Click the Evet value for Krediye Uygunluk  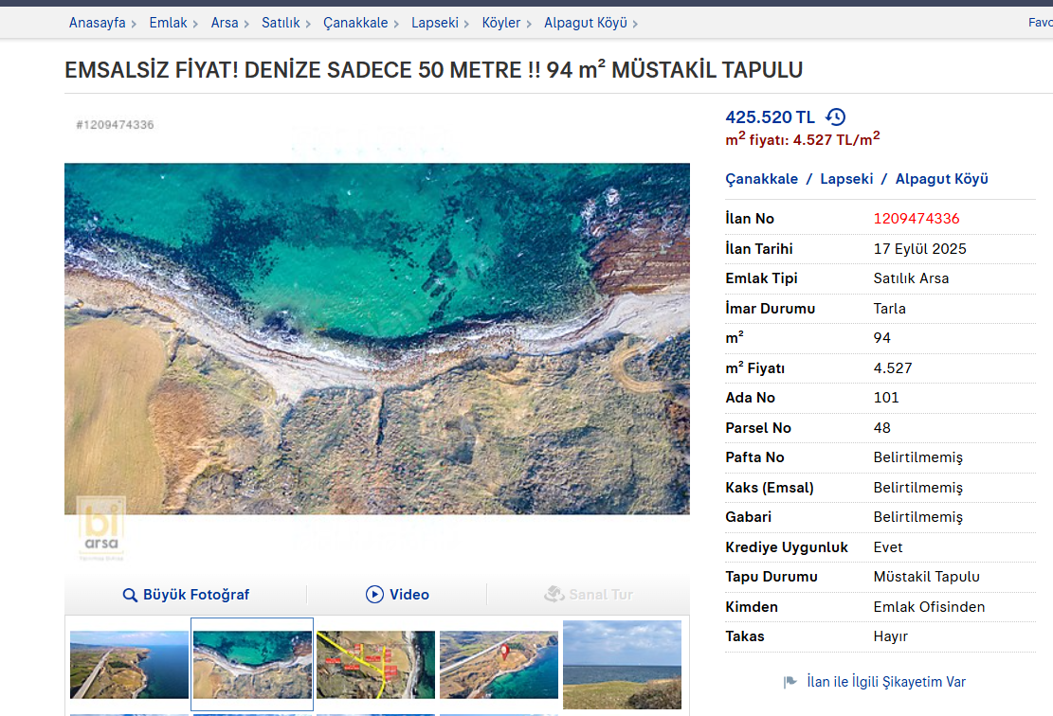click(x=888, y=547)
